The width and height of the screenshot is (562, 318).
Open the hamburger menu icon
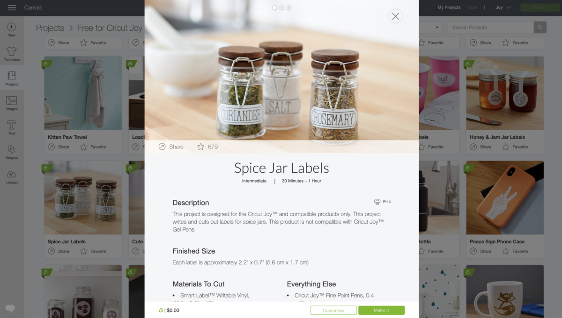tap(12, 7)
